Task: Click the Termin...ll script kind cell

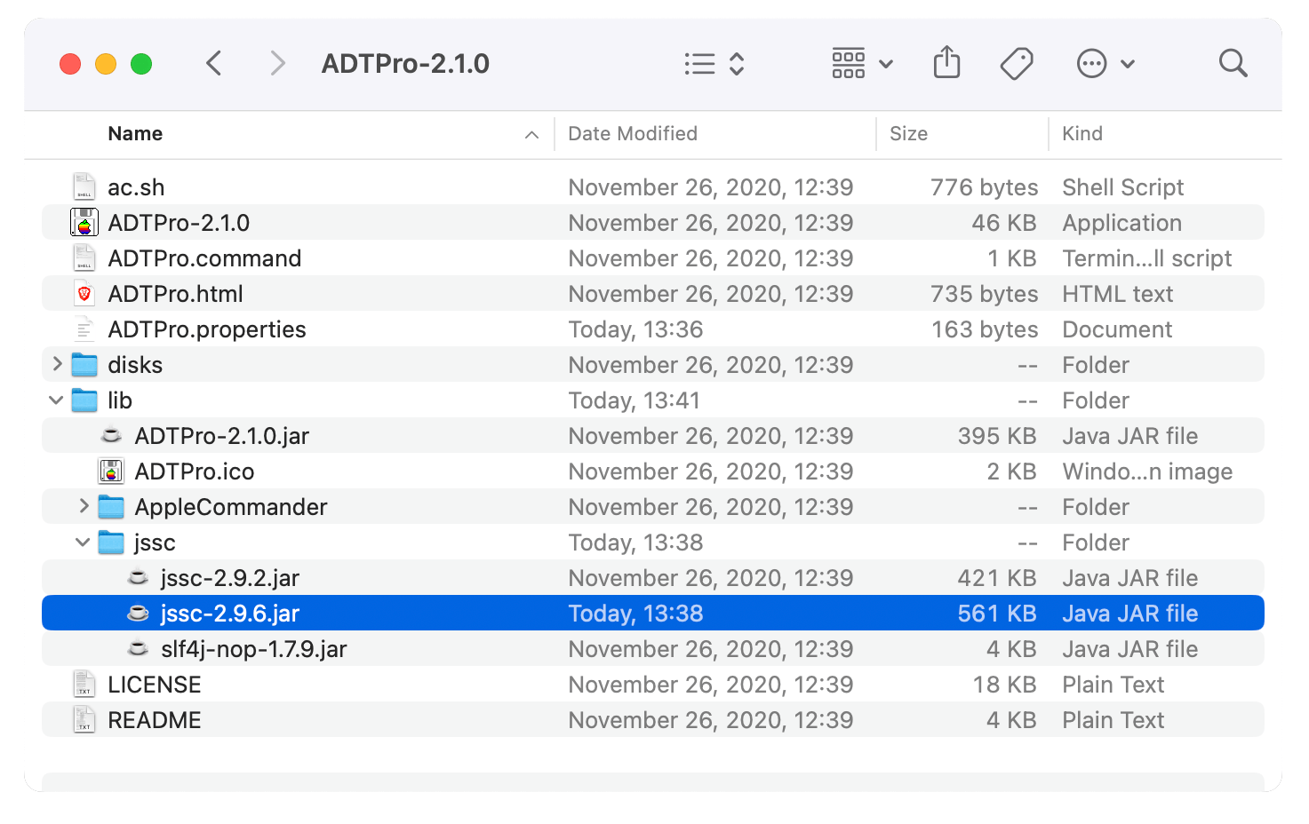Action: tap(1147, 258)
